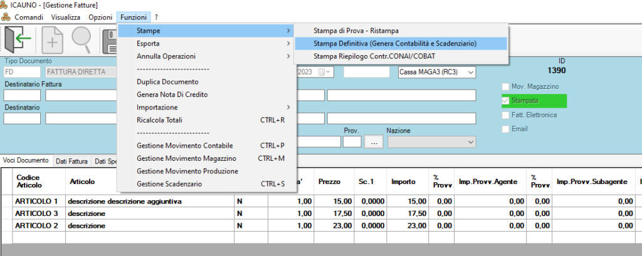Expand the Esporta submenu
Image resolution: width=642 pixels, height=256 pixels.
[206, 43]
